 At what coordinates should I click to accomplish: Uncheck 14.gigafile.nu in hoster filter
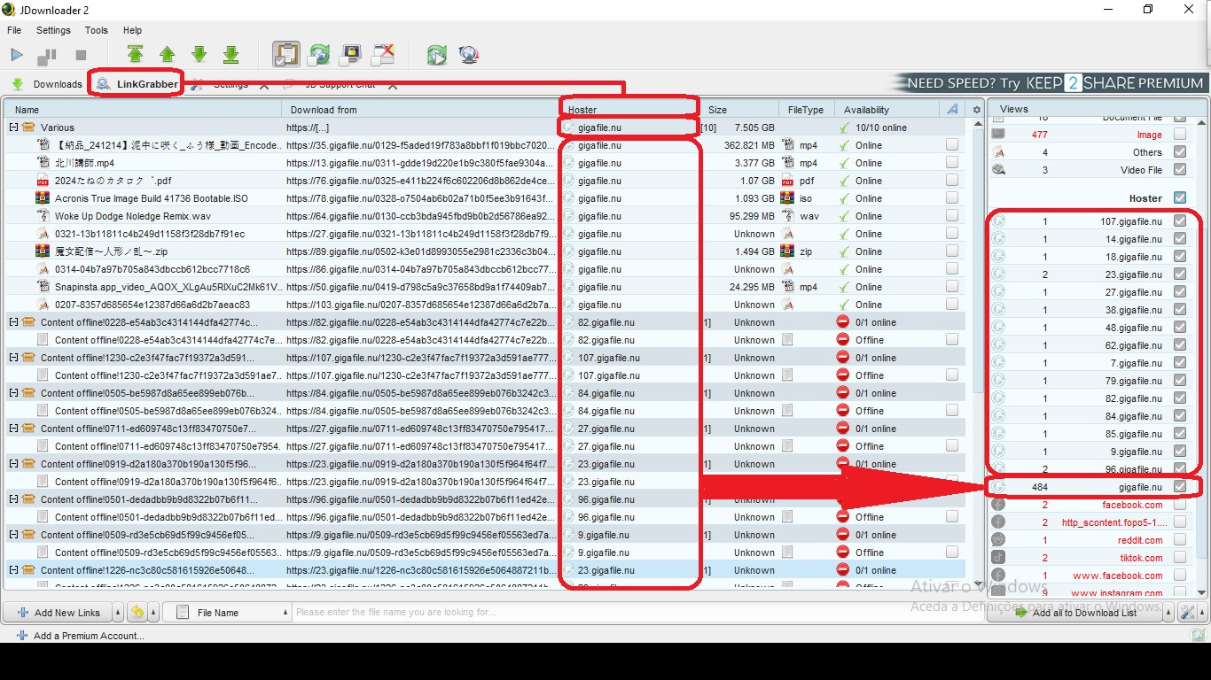(x=1179, y=239)
